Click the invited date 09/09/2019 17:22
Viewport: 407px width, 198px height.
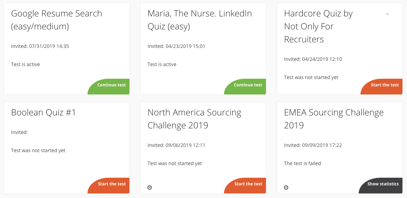(322, 145)
